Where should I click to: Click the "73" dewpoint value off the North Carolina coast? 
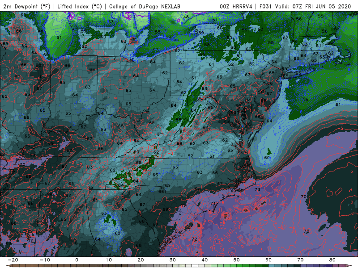[257, 189]
